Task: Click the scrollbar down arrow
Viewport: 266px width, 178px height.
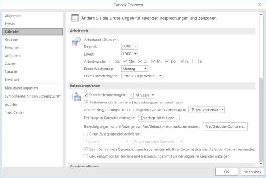Action: [261, 164]
